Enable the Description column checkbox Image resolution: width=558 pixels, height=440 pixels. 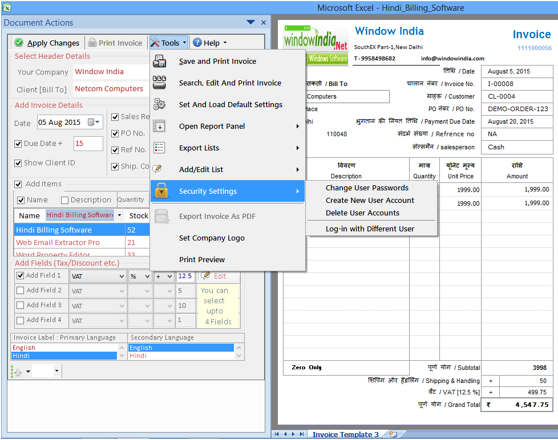(x=65, y=201)
